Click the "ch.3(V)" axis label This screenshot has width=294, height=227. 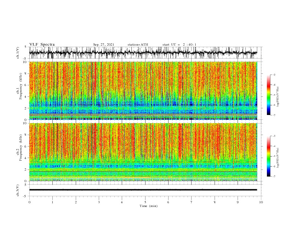(18, 190)
